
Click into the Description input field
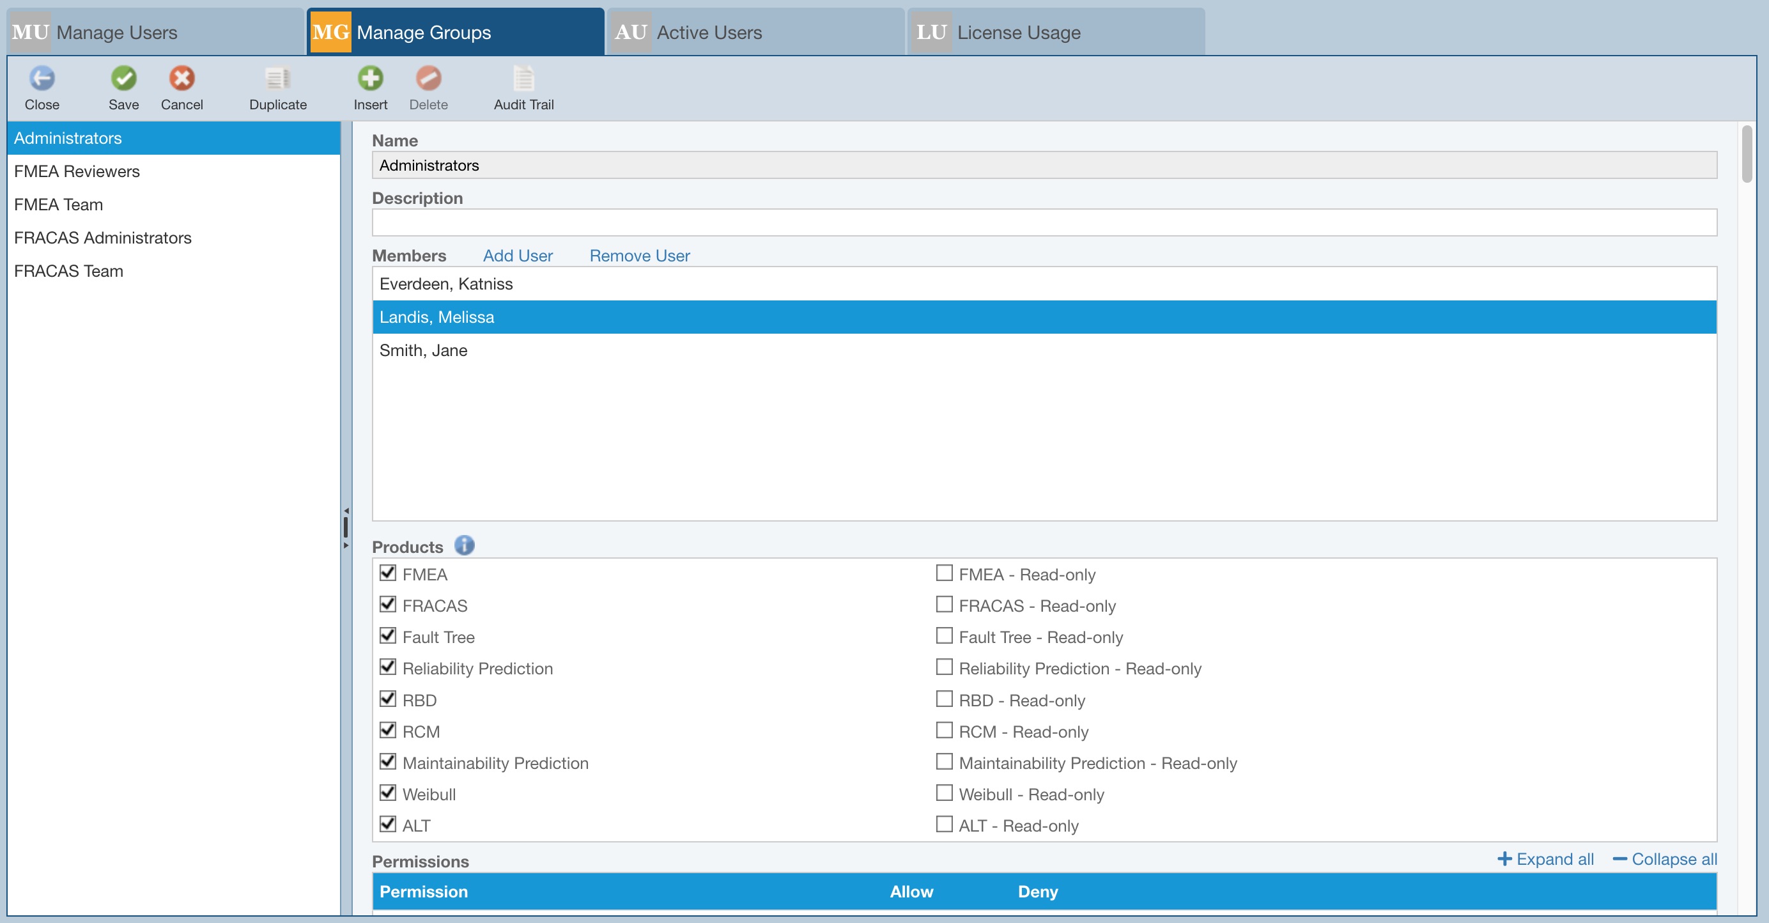1044,222
